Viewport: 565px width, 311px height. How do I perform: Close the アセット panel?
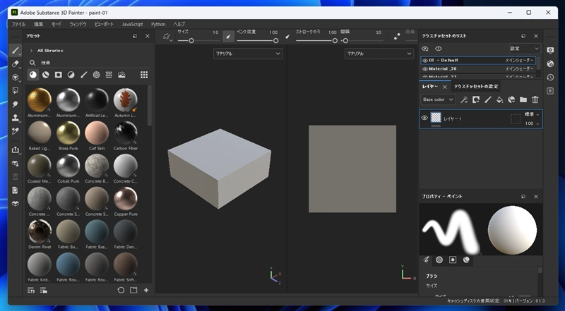point(148,36)
